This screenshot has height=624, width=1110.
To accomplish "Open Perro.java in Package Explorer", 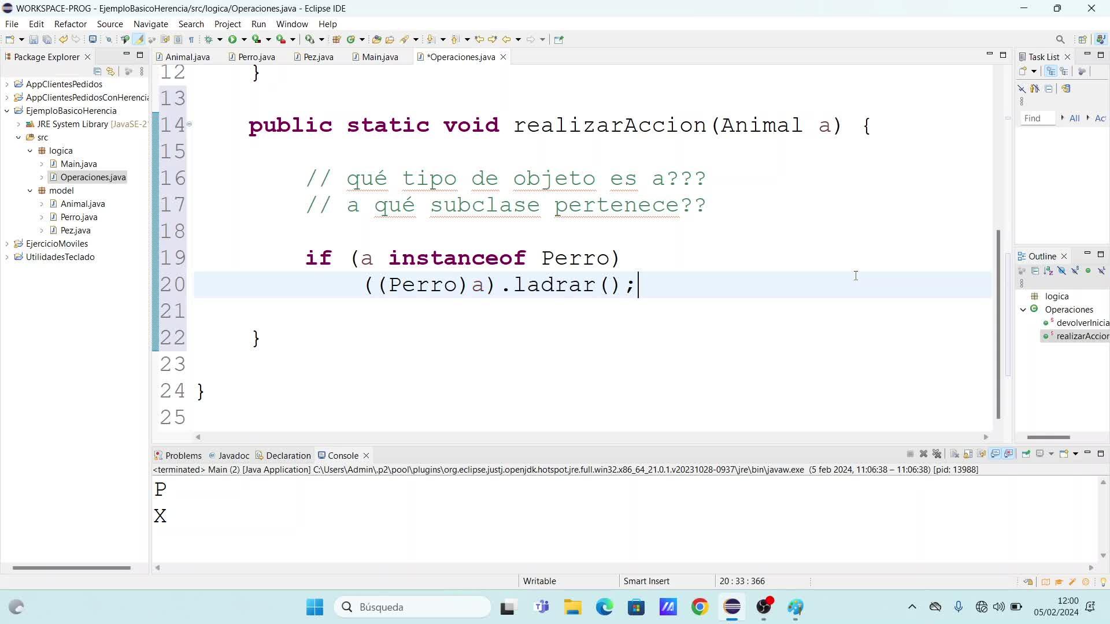I will [79, 217].
